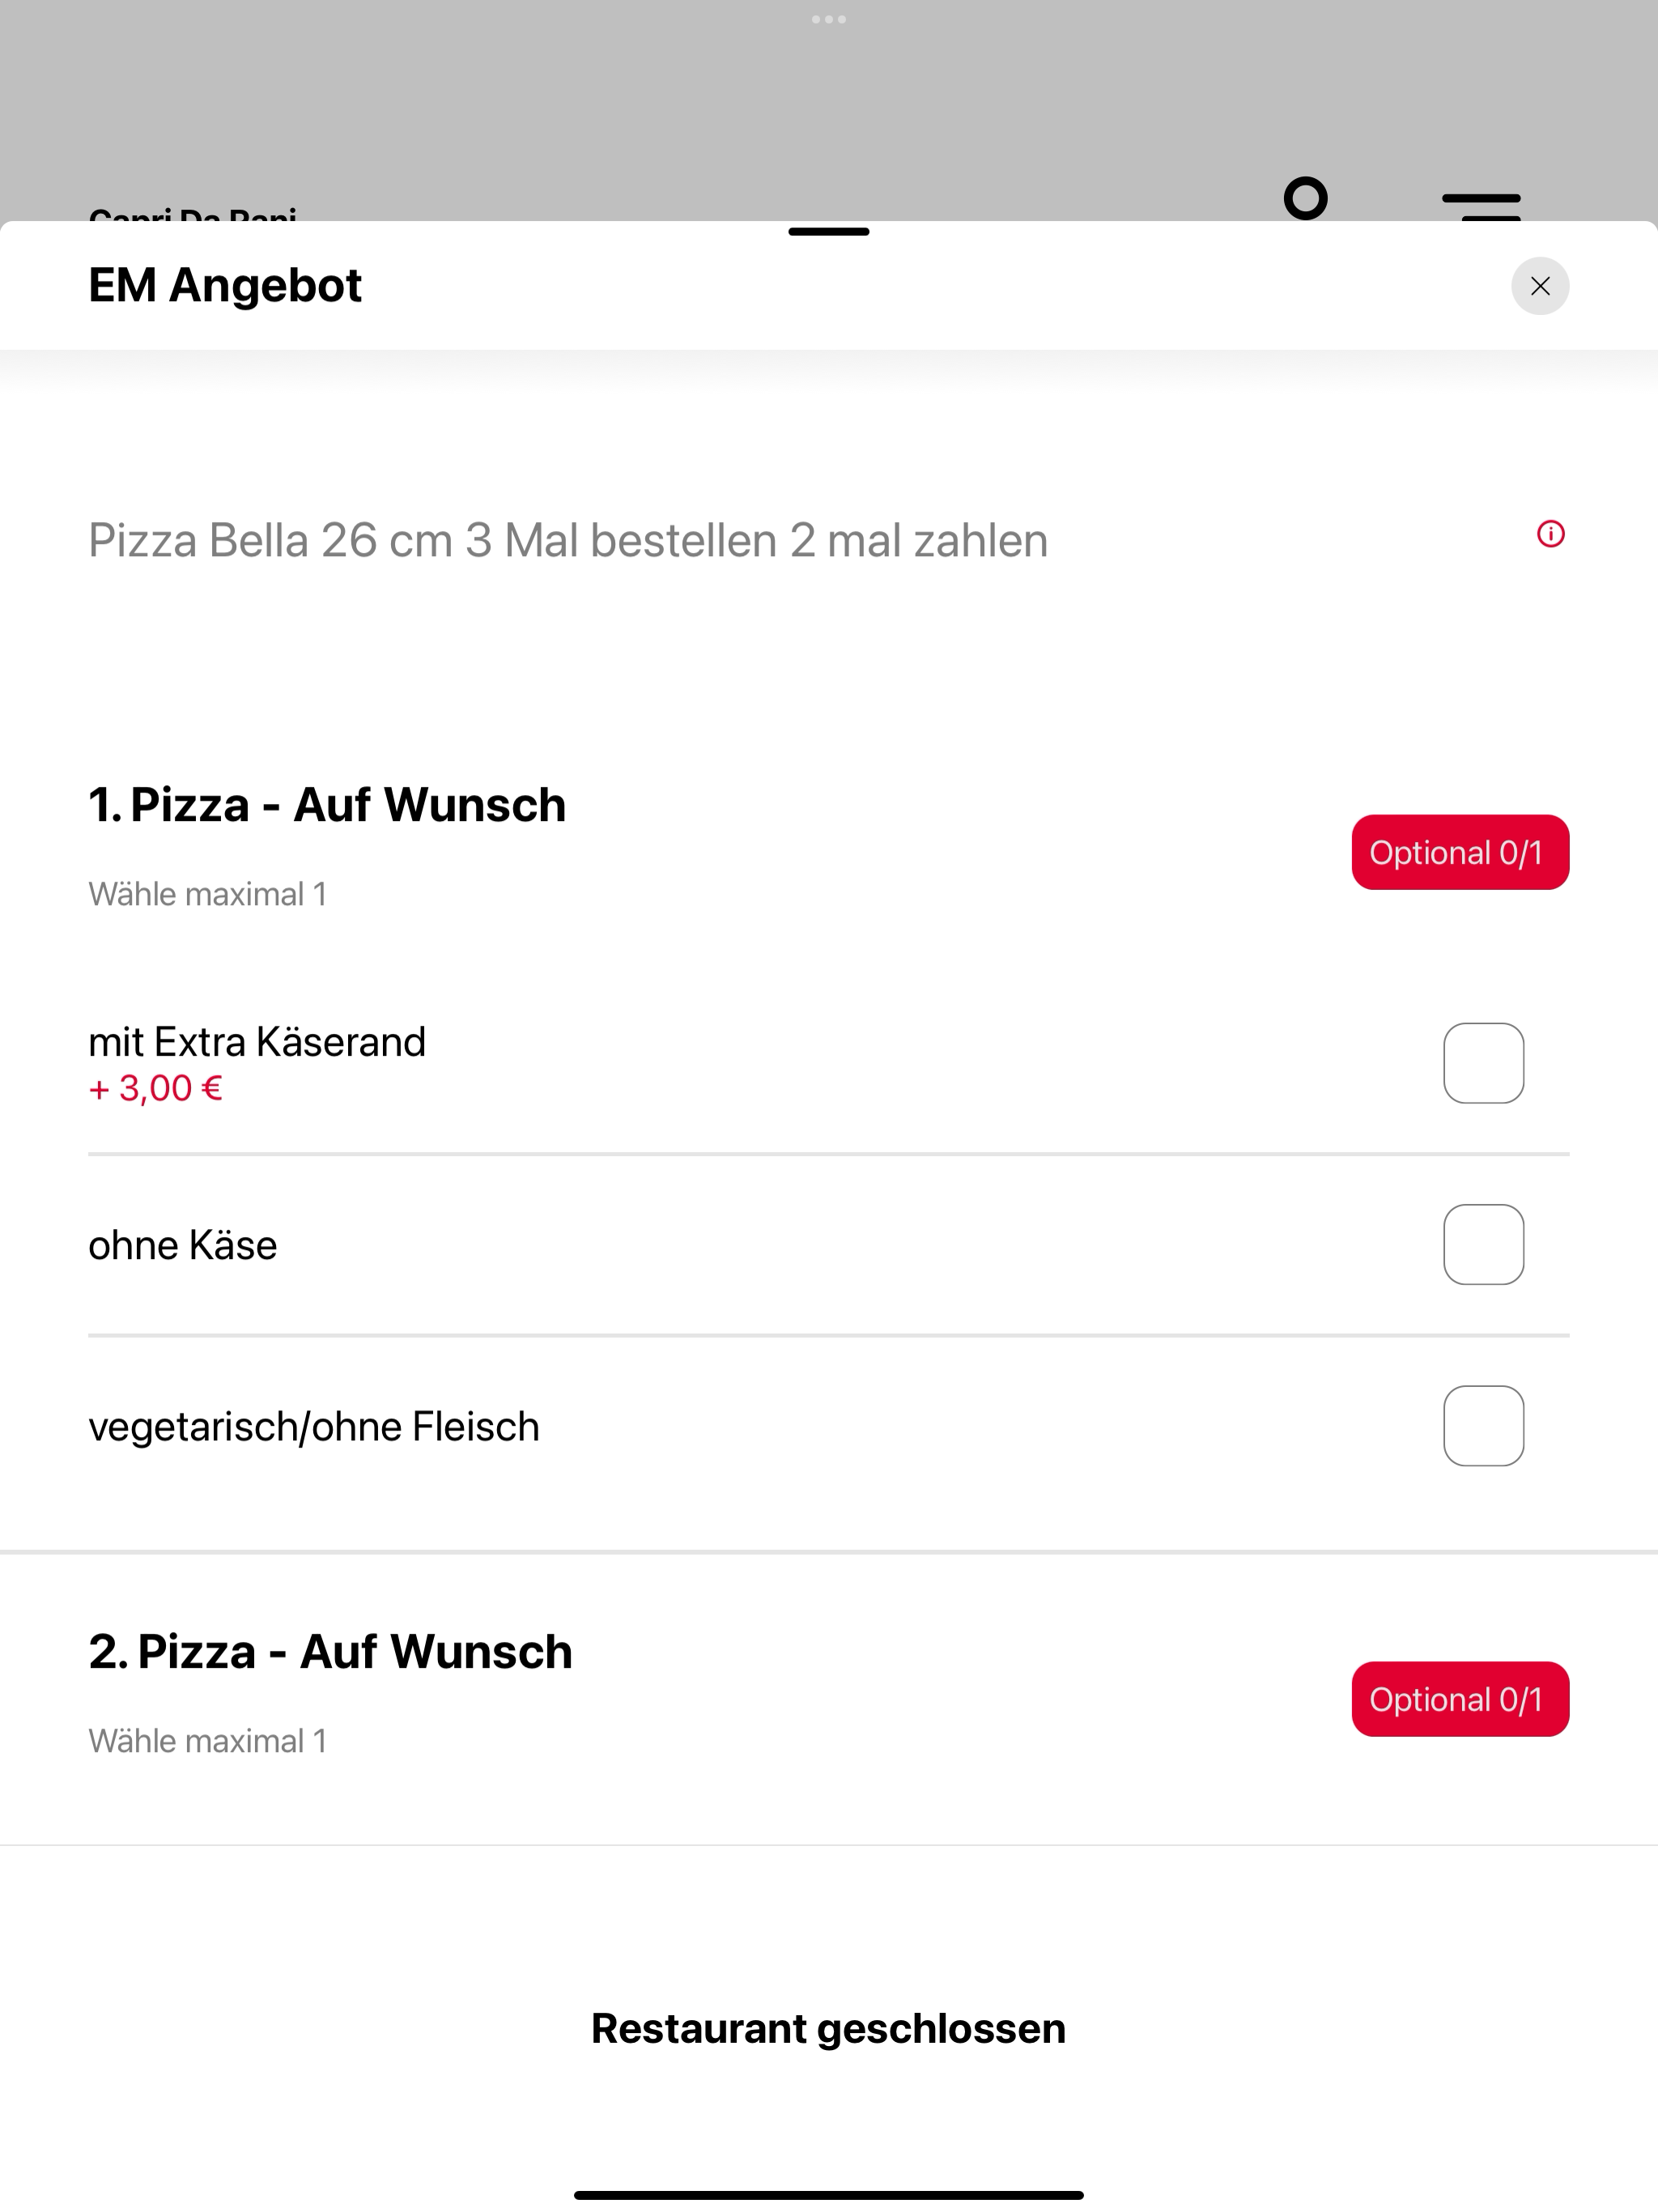Image resolution: width=1658 pixels, height=2212 pixels.
Task: Close the EM Angebot sheet
Action: pyautogui.click(x=1539, y=286)
